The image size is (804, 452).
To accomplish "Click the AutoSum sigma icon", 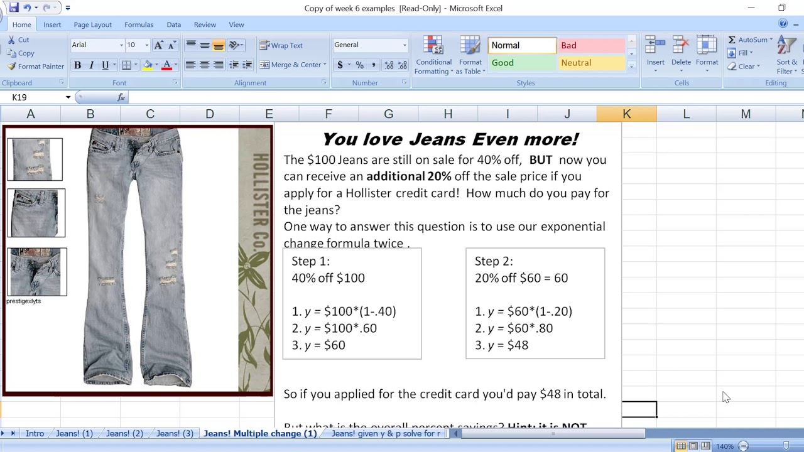I will [x=732, y=40].
